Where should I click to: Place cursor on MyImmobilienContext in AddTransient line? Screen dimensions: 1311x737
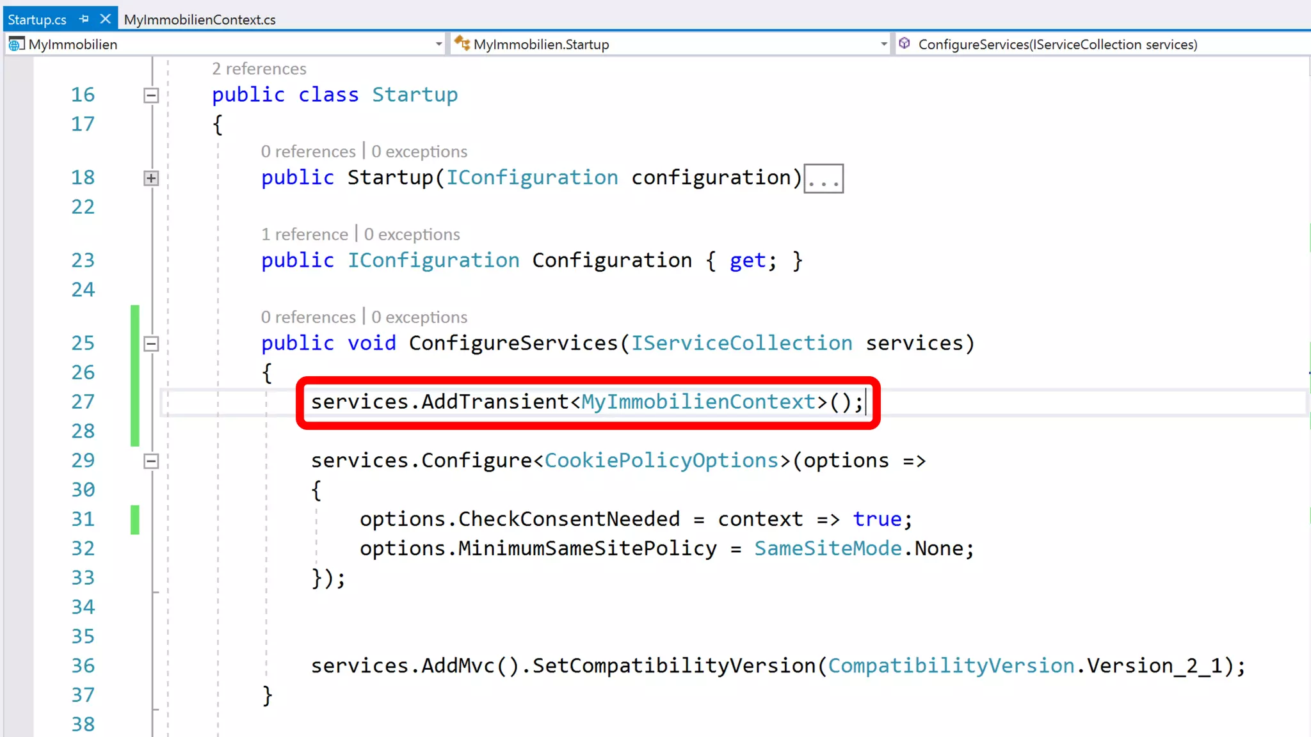[x=698, y=402]
